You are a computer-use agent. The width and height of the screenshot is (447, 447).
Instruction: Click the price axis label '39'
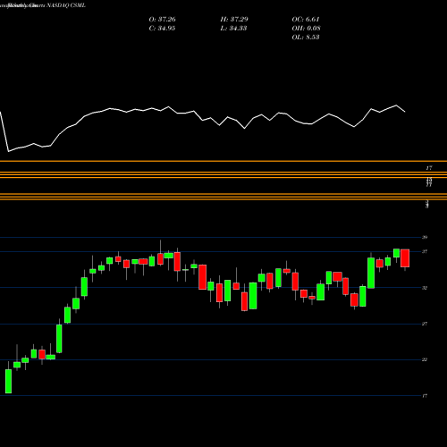click(425, 237)
